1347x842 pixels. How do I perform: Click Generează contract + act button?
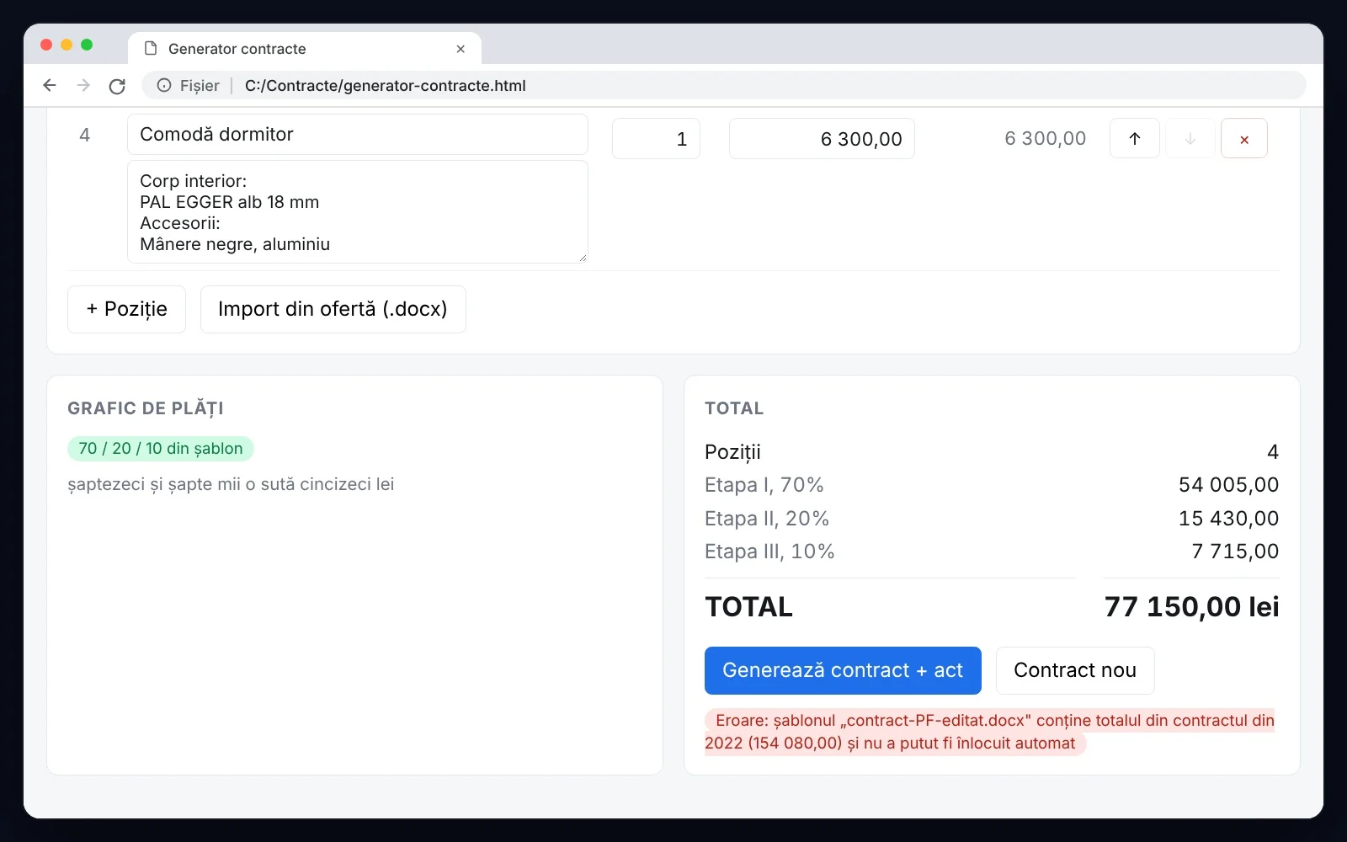[x=843, y=670]
